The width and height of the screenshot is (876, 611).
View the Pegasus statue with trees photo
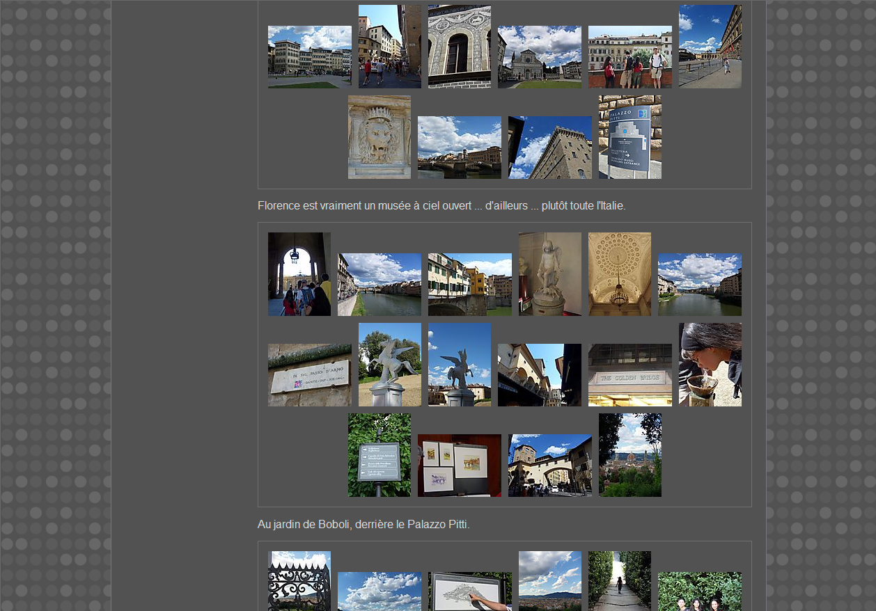point(389,365)
